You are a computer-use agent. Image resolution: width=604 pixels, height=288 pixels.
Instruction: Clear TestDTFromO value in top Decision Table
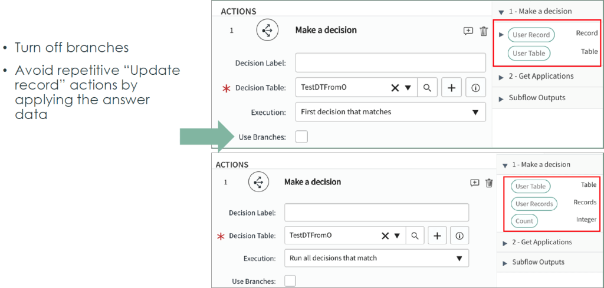[x=395, y=88]
